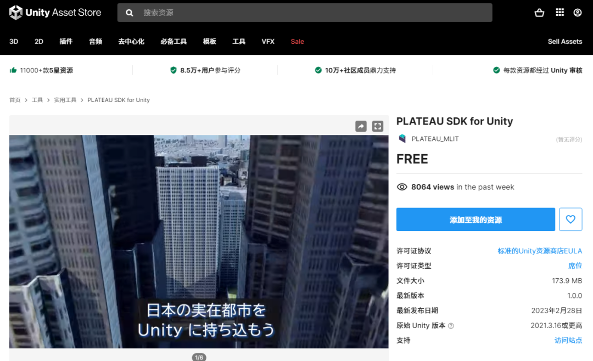This screenshot has height=361, width=593.
Task: Click the skyscraper preview image
Action: pos(199,241)
